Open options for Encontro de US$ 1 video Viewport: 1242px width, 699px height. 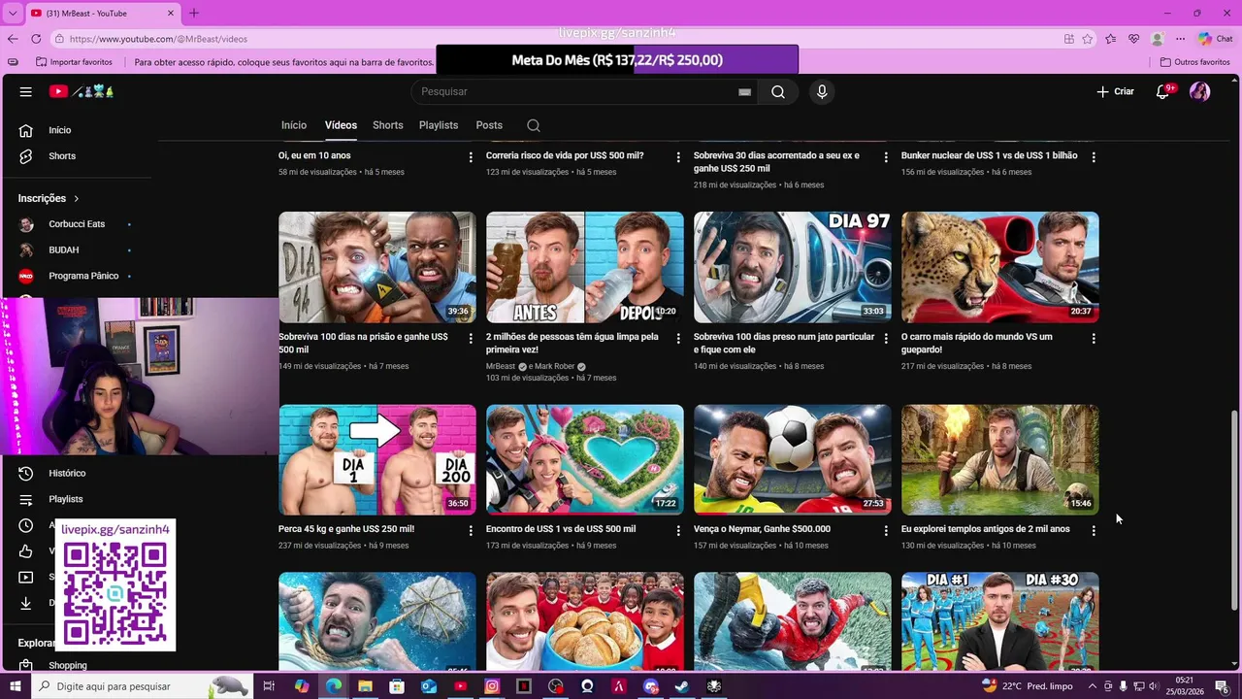[x=678, y=531]
